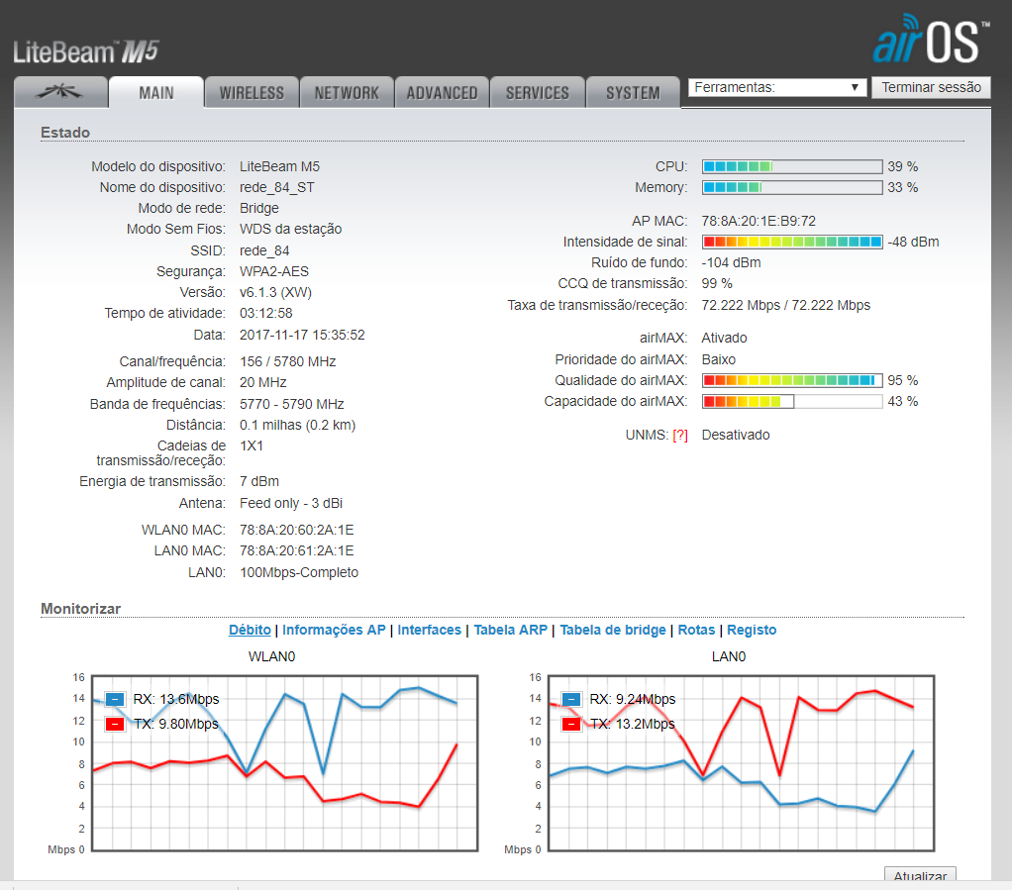Click the Terminar sessão button
This screenshot has height=890, width=1012.
[x=932, y=87]
